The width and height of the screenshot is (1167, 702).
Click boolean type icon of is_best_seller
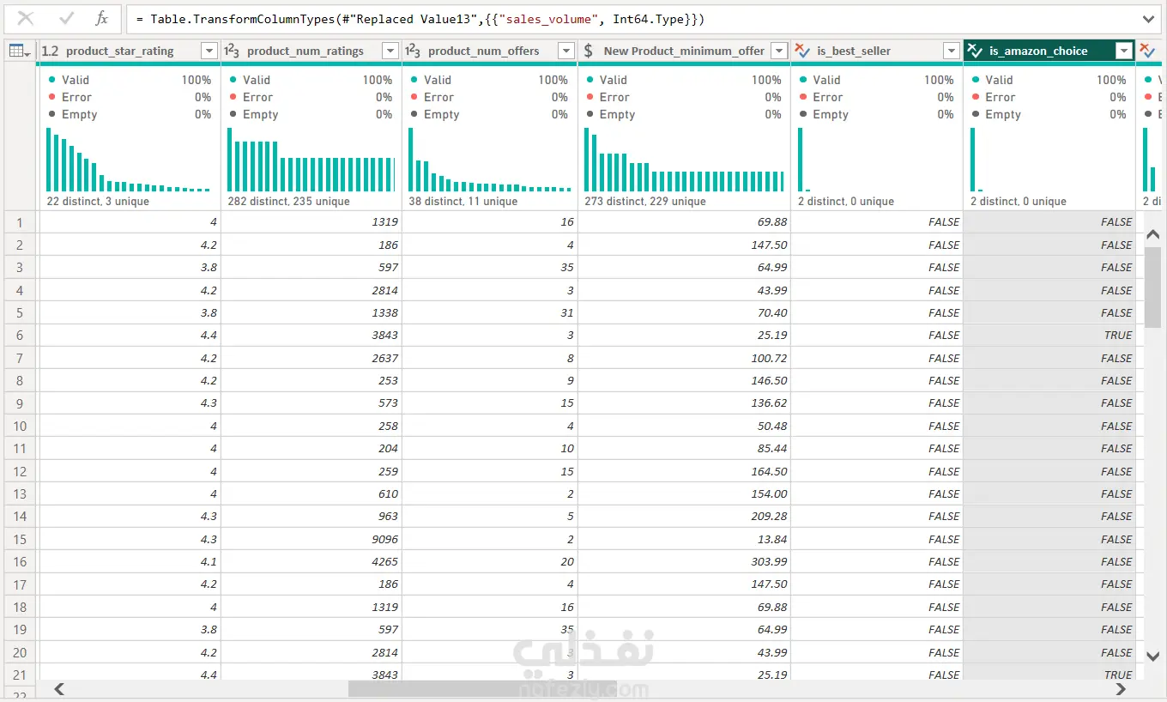[x=802, y=51]
